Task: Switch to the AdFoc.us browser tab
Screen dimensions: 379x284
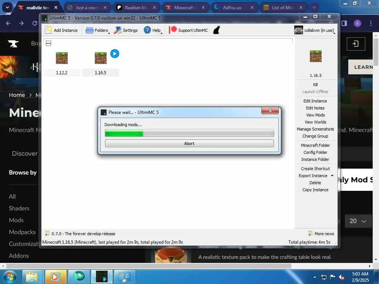Action: [x=234, y=8]
